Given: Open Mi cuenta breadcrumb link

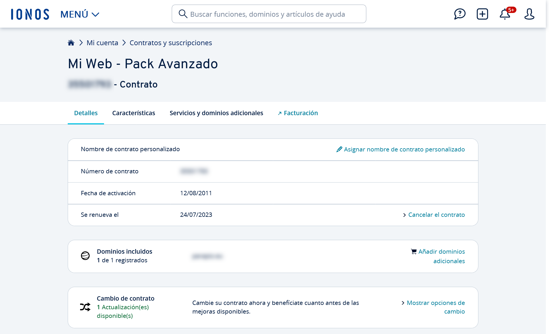Looking at the screenshot, I should (x=102, y=43).
